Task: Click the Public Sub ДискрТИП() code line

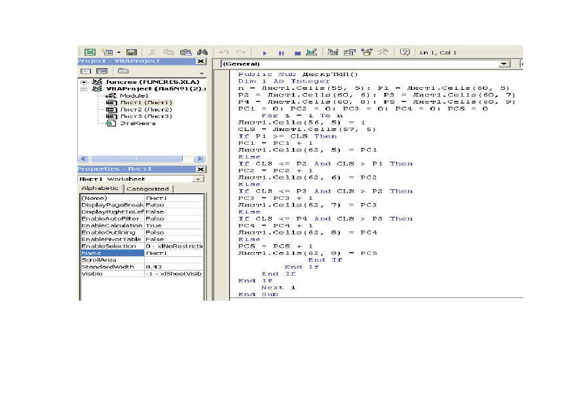Action: pos(298,74)
